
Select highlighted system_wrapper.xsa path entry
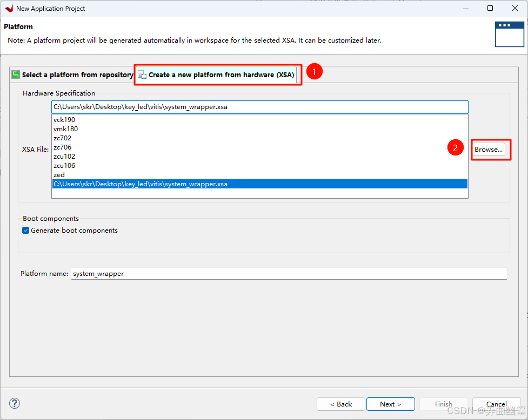(x=259, y=184)
